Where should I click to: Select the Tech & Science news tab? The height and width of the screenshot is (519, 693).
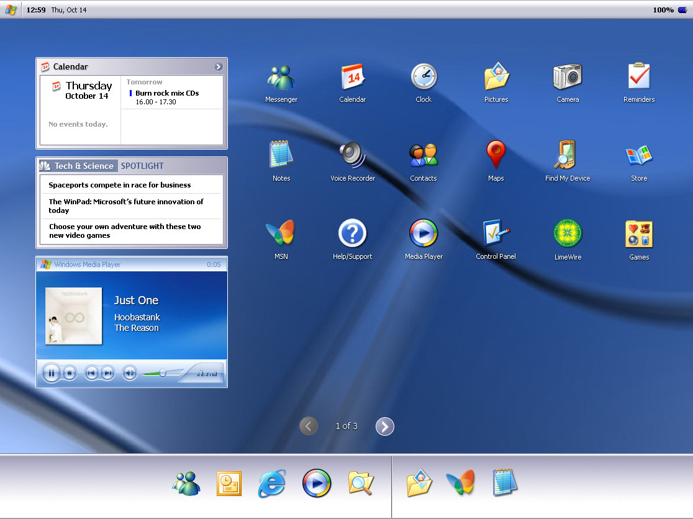[x=84, y=166]
